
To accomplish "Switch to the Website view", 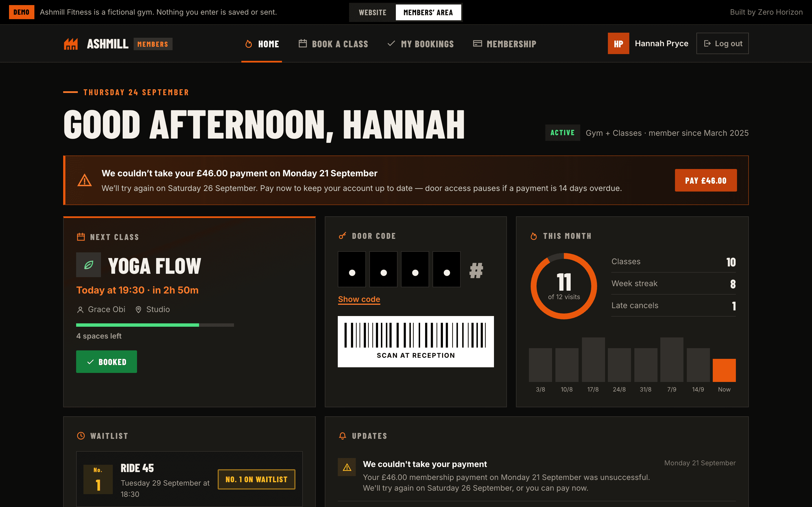I will [372, 12].
